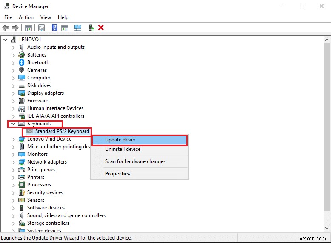This screenshot has width=331, height=243.
Task: Open the Properties sheet toolbar icon
Action: coord(41,28)
